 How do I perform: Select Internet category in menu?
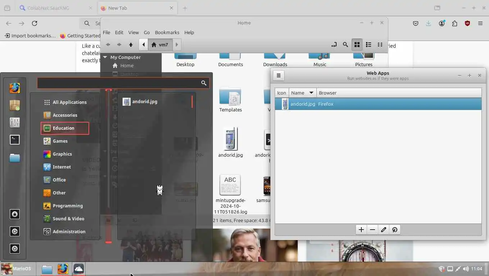(65, 167)
